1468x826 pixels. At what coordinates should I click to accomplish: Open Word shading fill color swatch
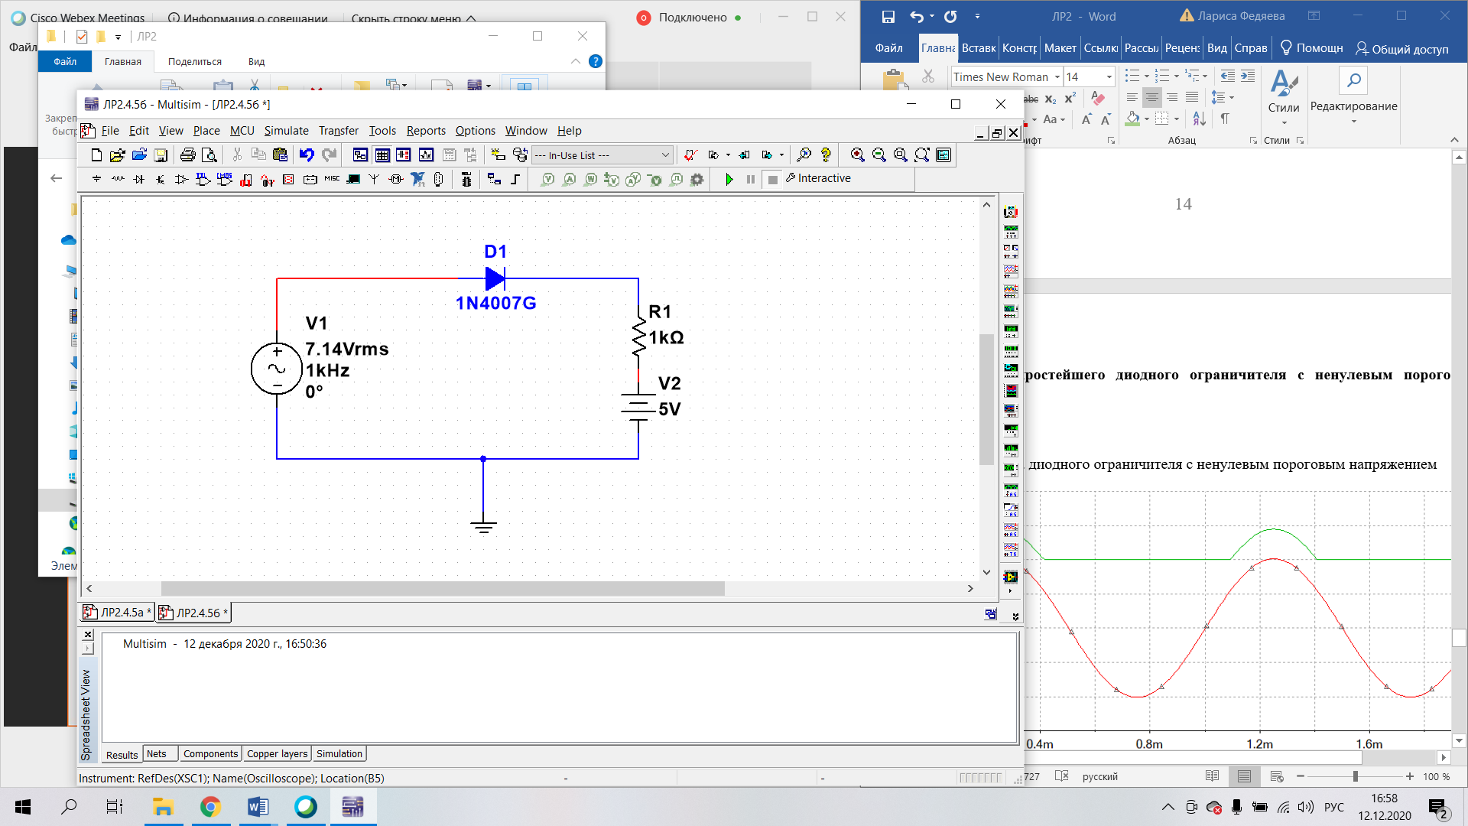(x=1132, y=119)
